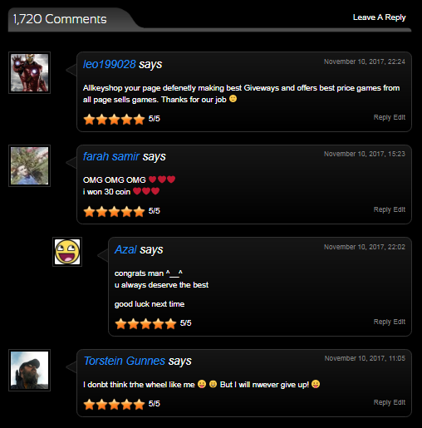
Task: Open the leo199028 username link
Action: tap(110, 64)
